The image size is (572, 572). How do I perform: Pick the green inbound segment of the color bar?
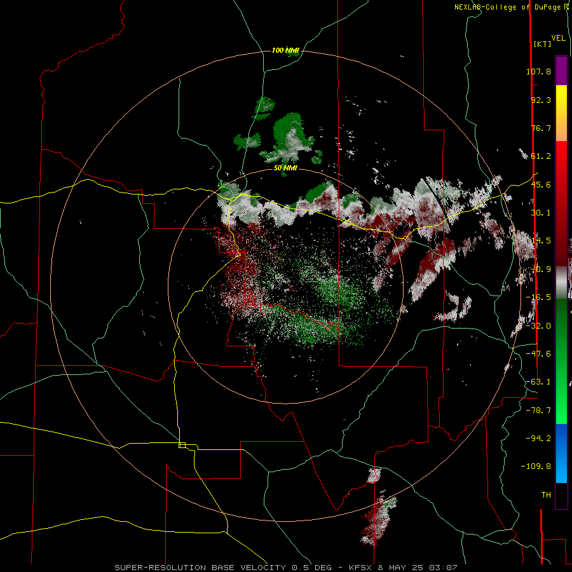coord(561,361)
